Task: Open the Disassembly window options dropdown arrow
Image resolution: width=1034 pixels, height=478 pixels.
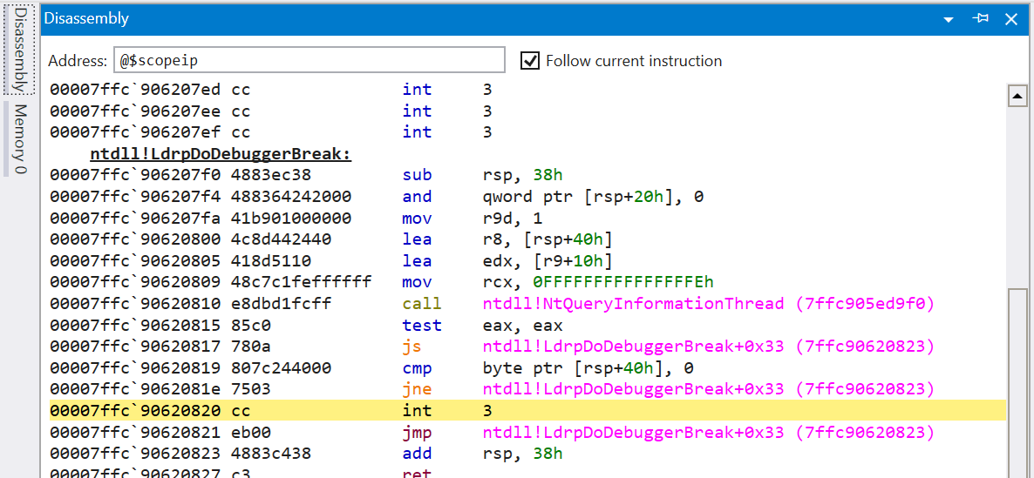Action: (x=949, y=19)
